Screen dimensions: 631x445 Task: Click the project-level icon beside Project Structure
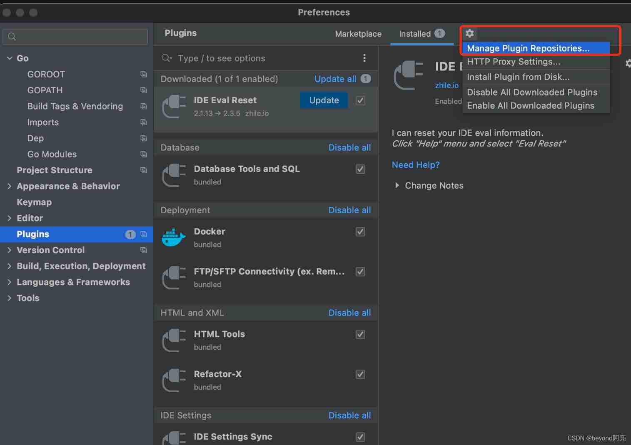(144, 170)
